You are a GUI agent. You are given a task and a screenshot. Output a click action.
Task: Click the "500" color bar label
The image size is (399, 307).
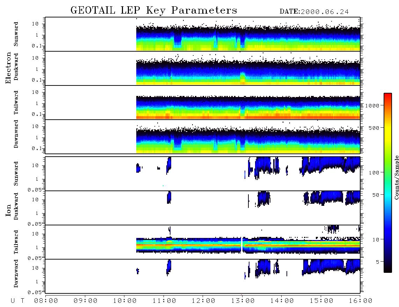click(x=374, y=128)
